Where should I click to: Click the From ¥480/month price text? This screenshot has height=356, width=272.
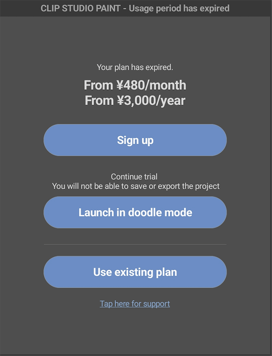135,85
